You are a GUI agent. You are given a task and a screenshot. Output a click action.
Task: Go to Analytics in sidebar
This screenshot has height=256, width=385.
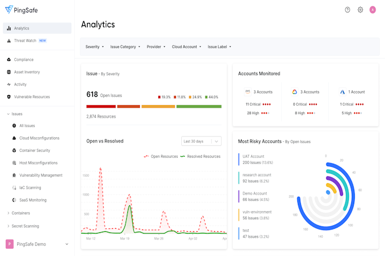click(x=37, y=28)
